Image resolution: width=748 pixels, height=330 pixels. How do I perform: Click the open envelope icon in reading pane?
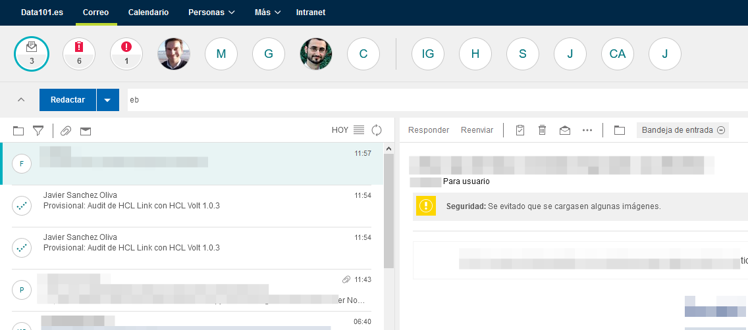point(564,130)
